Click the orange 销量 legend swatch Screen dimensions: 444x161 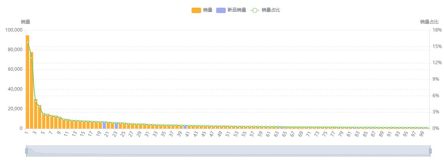pyautogui.click(x=196, y=10)
